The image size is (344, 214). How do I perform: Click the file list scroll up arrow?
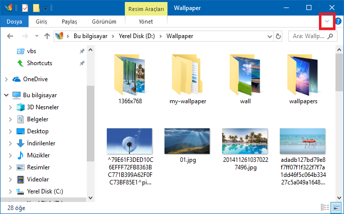(339, 50)
